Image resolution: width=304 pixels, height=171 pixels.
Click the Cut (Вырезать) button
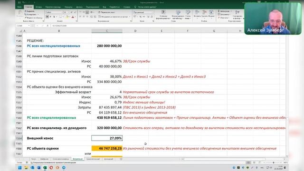[29, 11]
